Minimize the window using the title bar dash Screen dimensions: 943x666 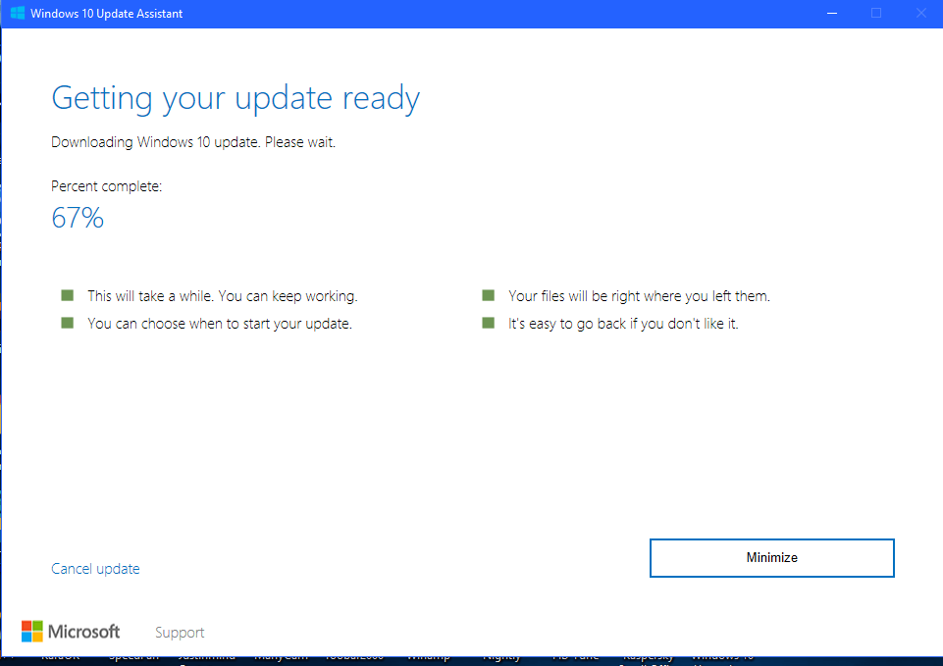pos(832,13)
